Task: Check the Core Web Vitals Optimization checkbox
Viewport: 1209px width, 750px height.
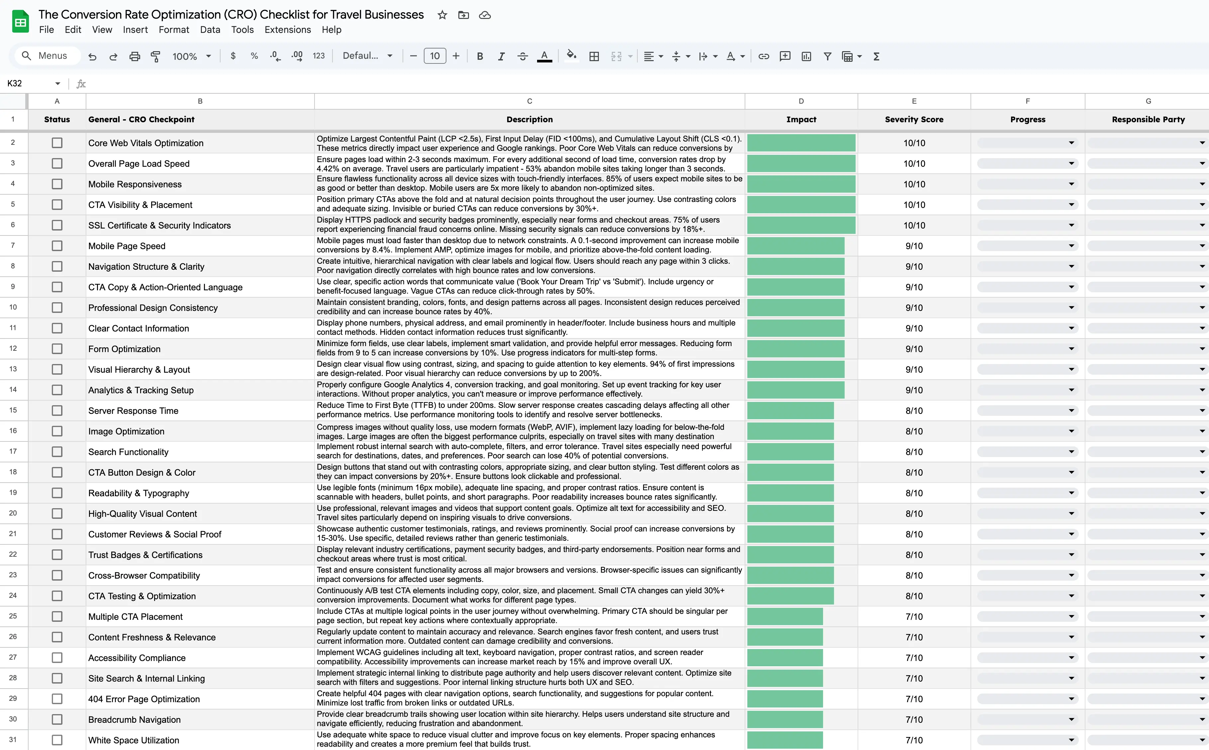Action: pyautogui.click(x=57, y=143)
